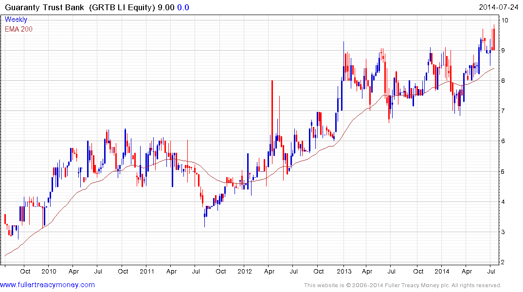
Task: Click the y-axis label 9
Action: tap(503, 51)
